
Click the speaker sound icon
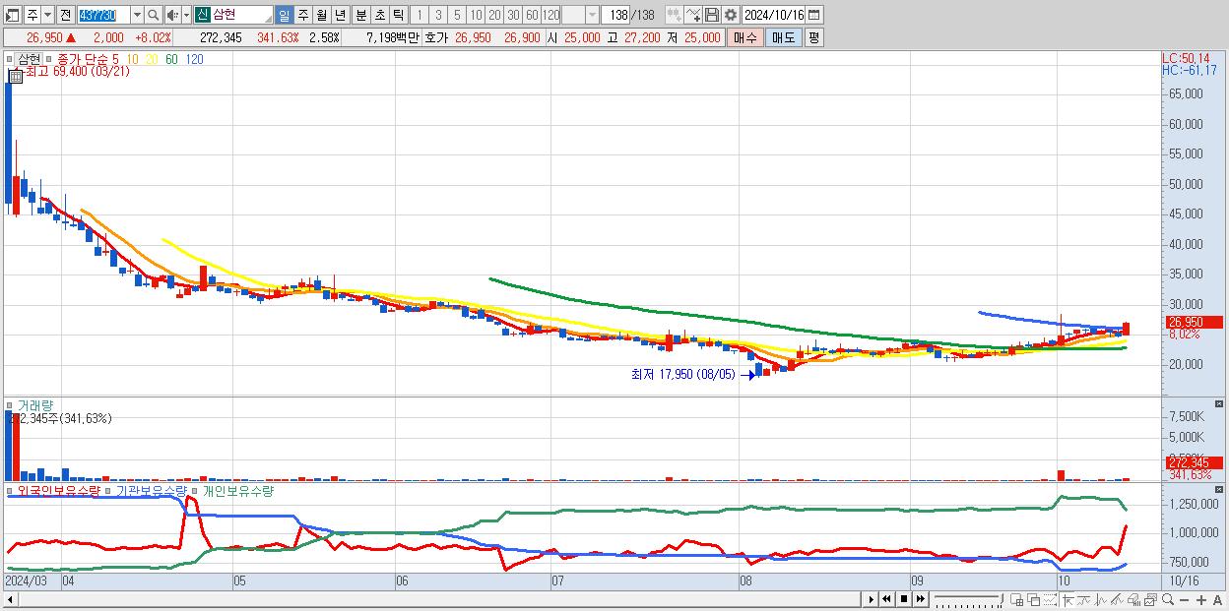(x=172, y=15)
